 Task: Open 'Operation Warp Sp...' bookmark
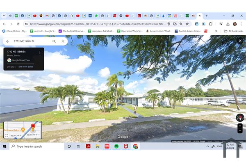(130, 31)
